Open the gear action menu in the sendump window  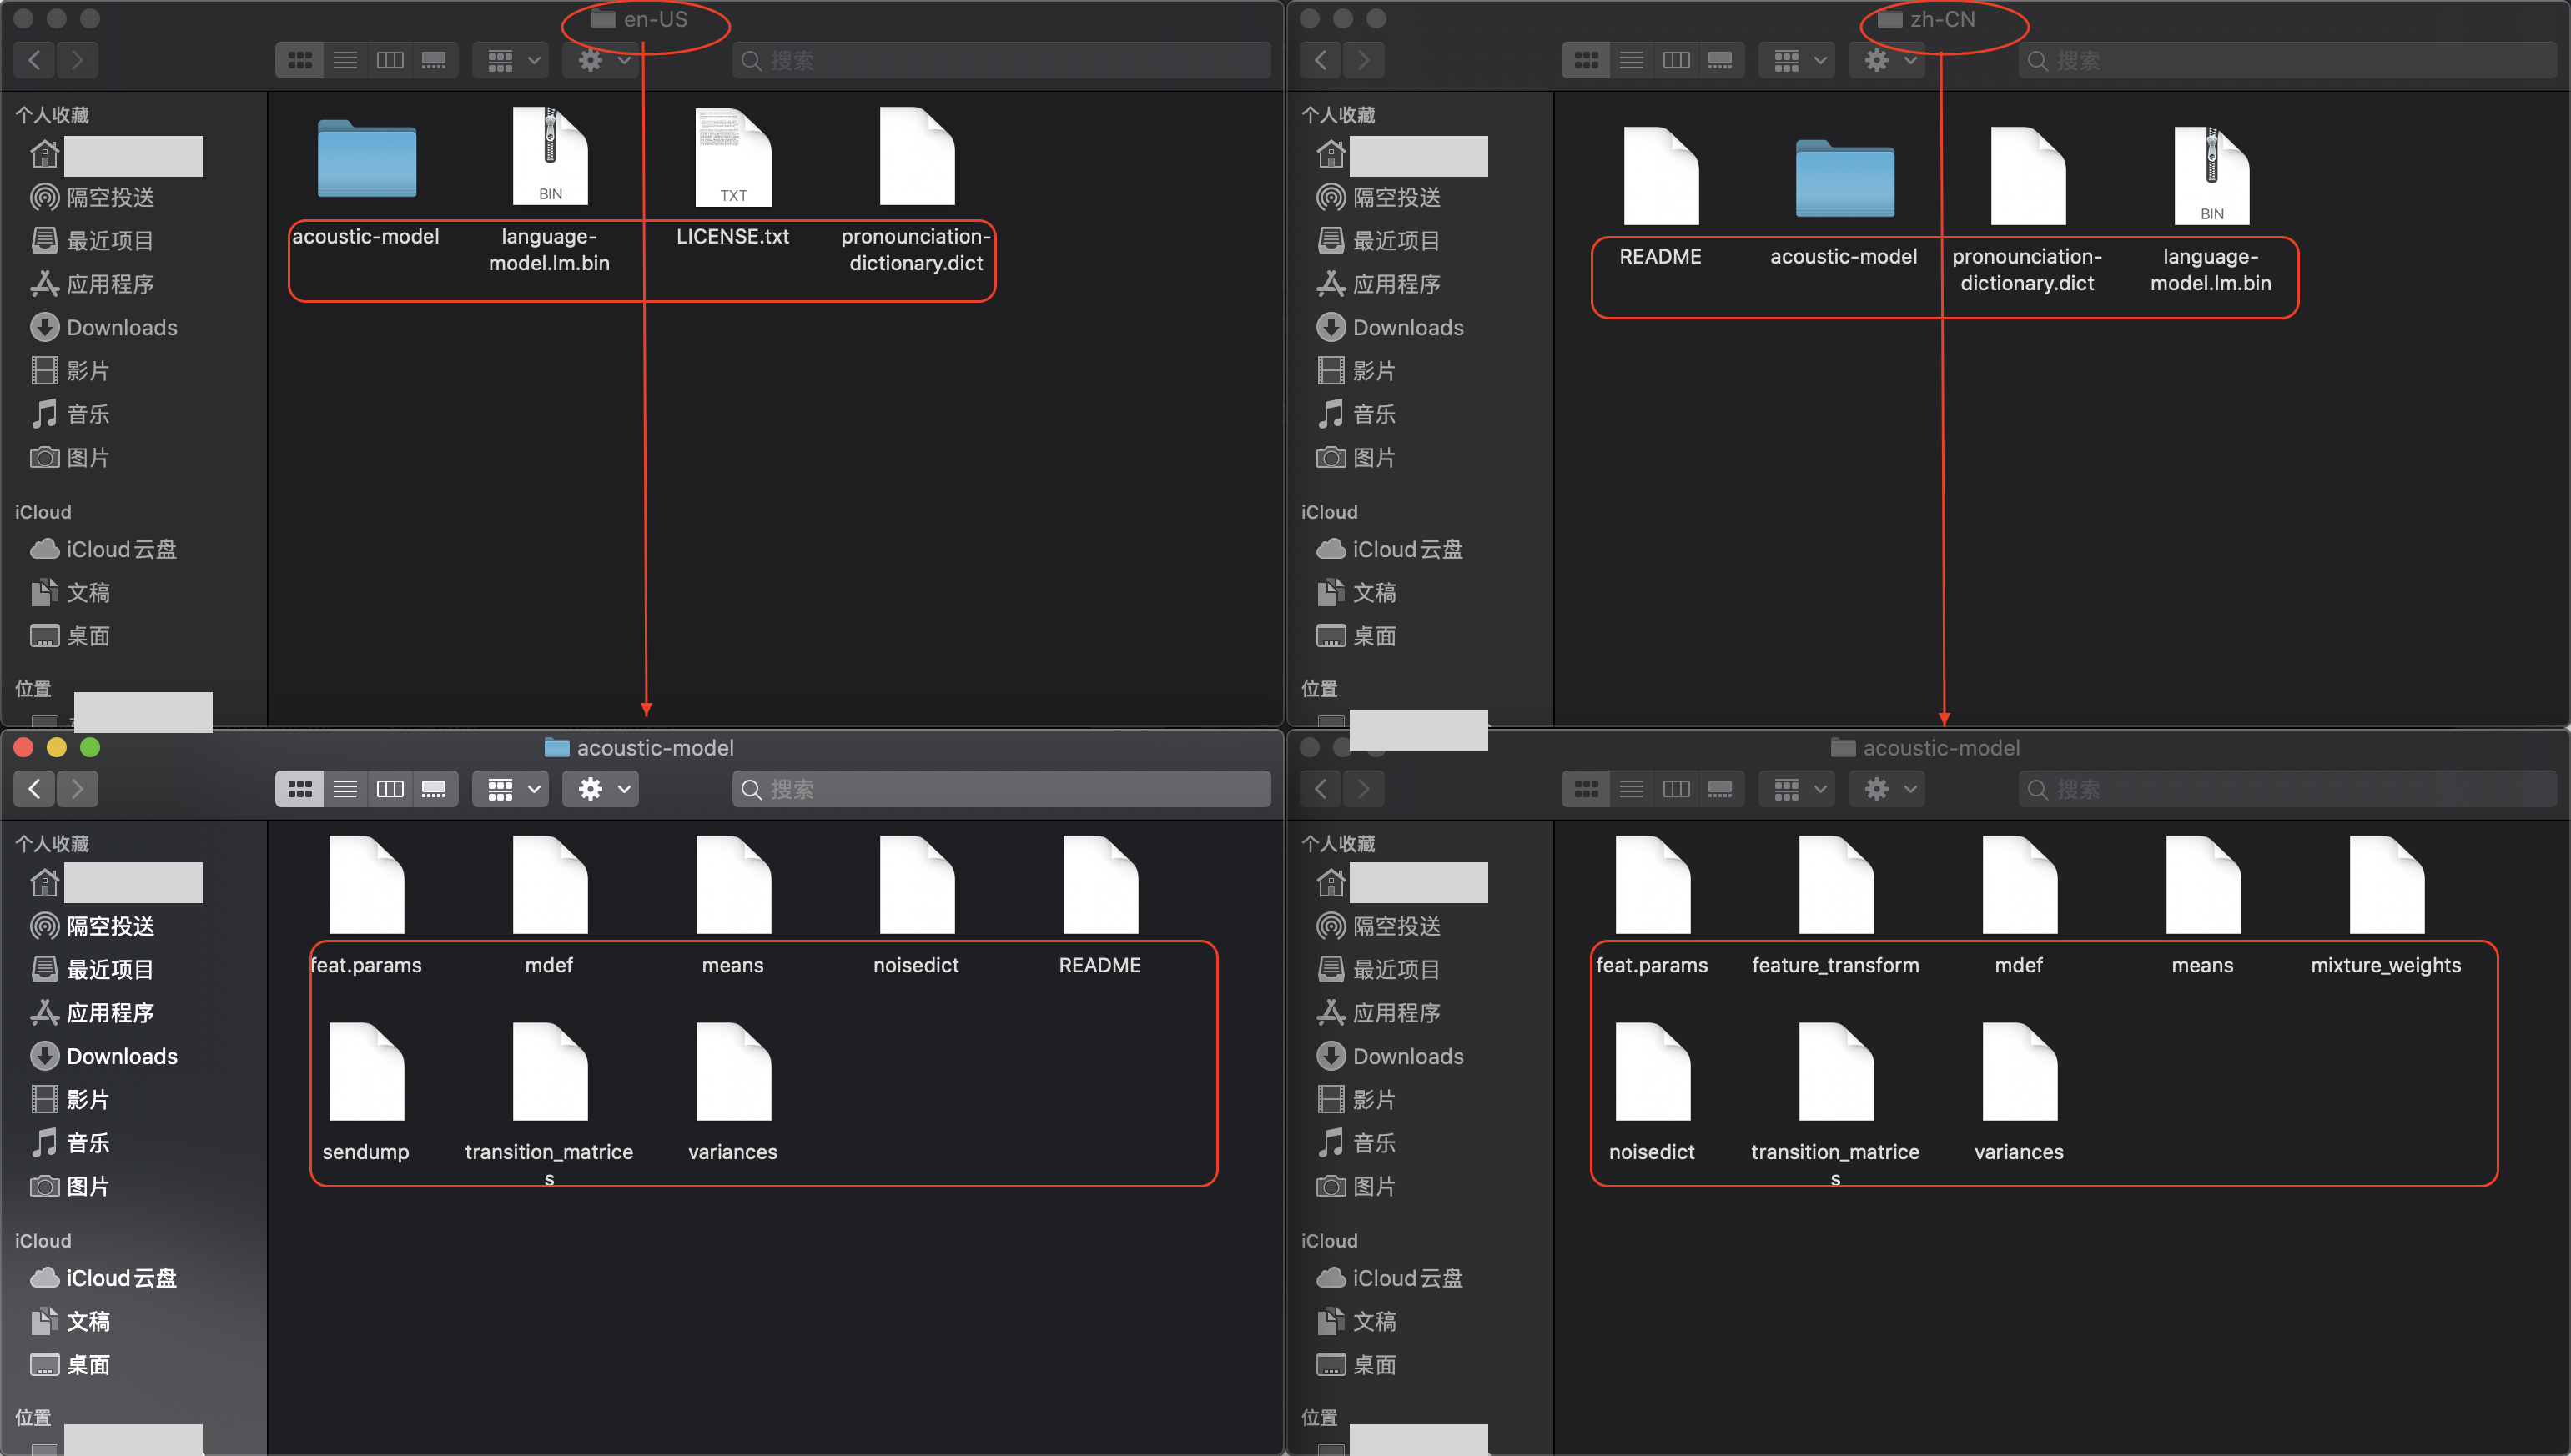coord(601,789)
